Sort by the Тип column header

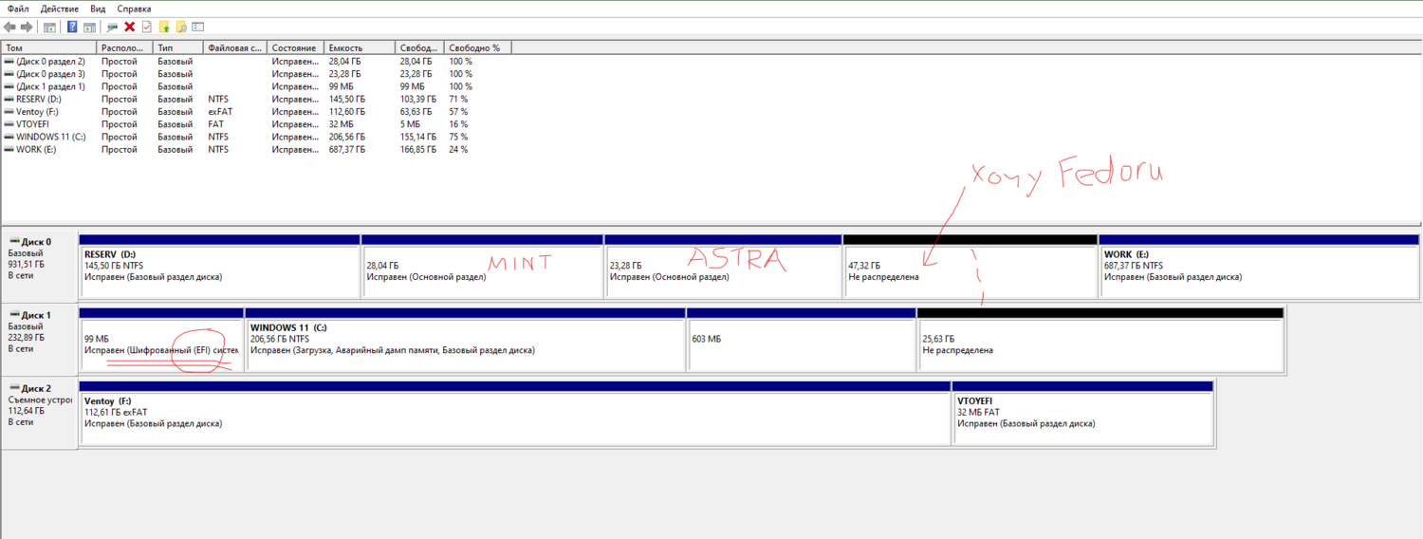coord(177,47)
